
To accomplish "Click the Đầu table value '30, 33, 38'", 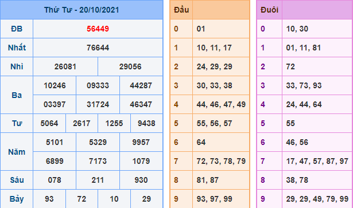I will (214, 85).
